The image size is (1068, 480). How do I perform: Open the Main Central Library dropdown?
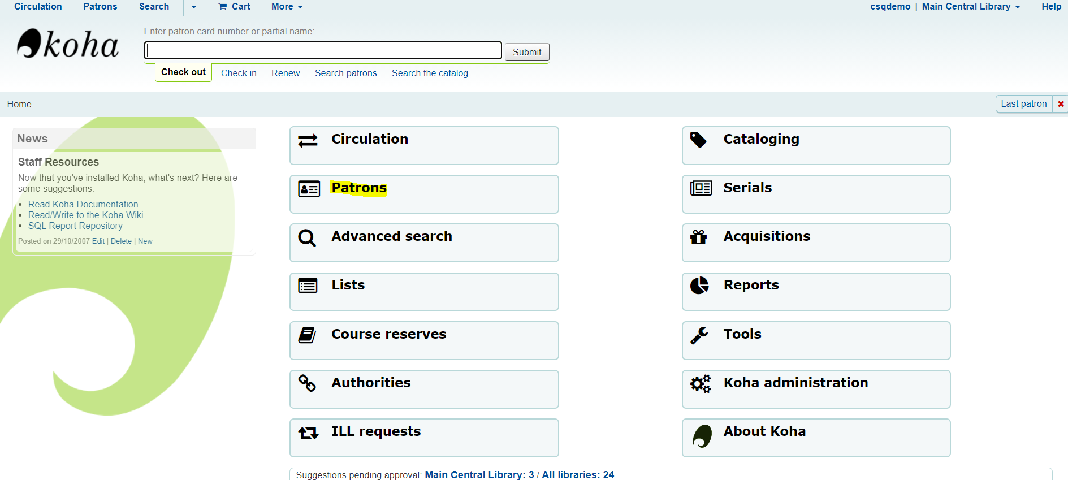[971, 7]
